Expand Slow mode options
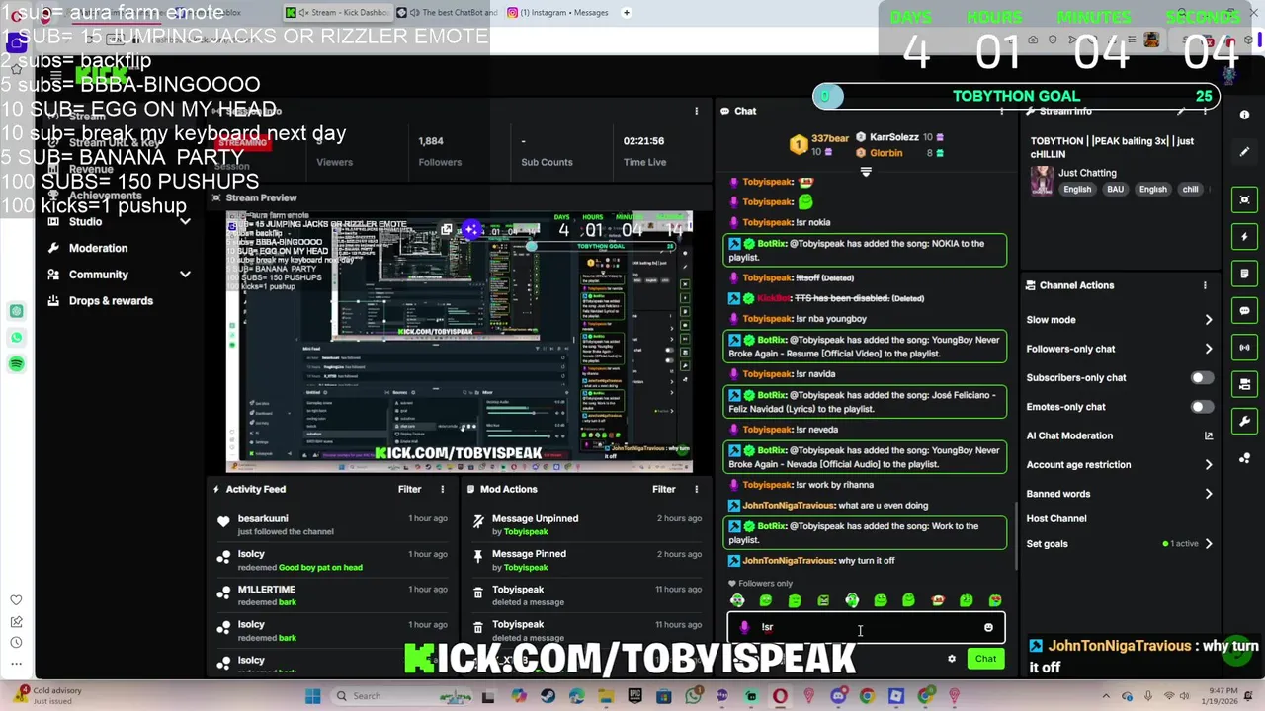The width and height of the screenshot is (1265, 711). [1208, 320]
